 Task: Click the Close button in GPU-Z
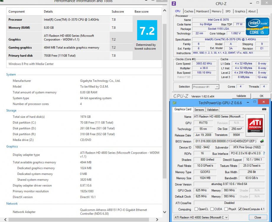click(258, 217)
